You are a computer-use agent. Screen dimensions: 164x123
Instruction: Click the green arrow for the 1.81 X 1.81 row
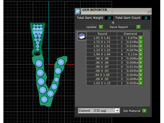(141, 38)
